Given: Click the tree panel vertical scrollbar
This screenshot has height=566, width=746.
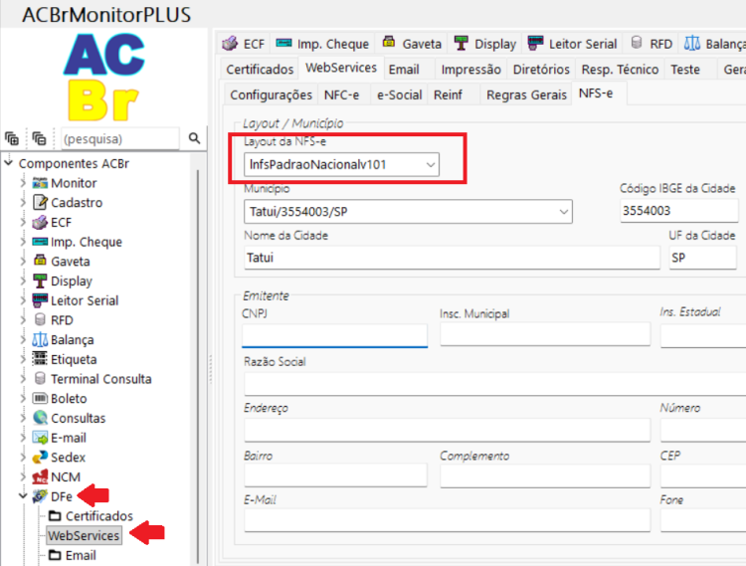Looking at the screenshot, I should pos(198,366).
